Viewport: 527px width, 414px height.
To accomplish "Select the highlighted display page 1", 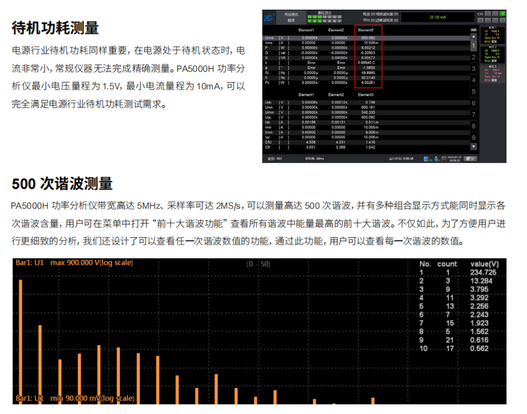I will (474, 46).
